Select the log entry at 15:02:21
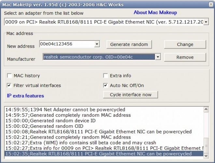215x163 pixels. pyautogui.click(x=104, y=137)
